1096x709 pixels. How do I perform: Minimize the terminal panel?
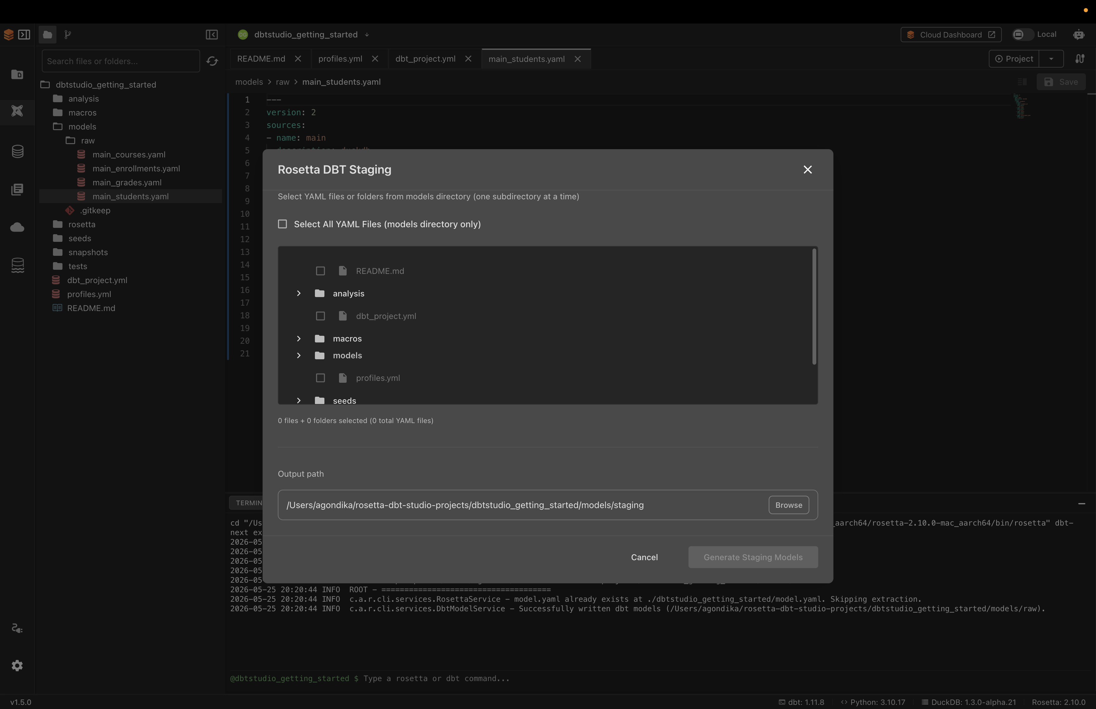[x=1082, y=504]
